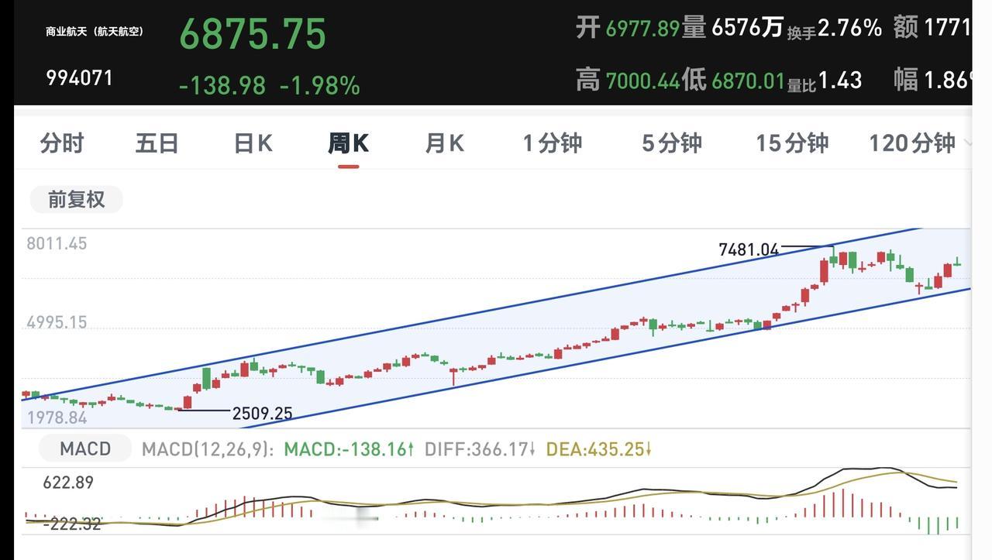Click the open price 6977.89
Image resolution: width=992 pixels, height=560 pixels.
(642, 29)
